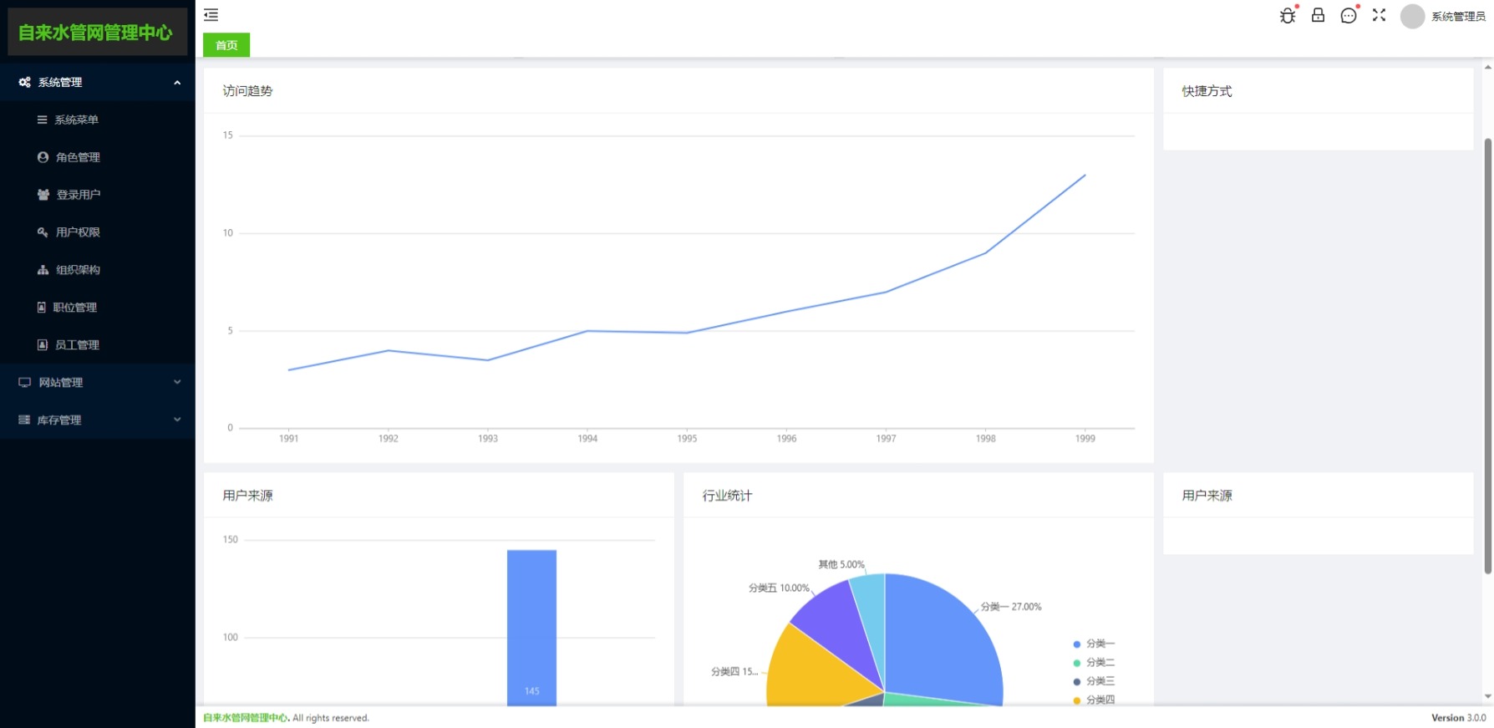
Task: Click the scrollbar down arrow
Action: click(1487, 696)
